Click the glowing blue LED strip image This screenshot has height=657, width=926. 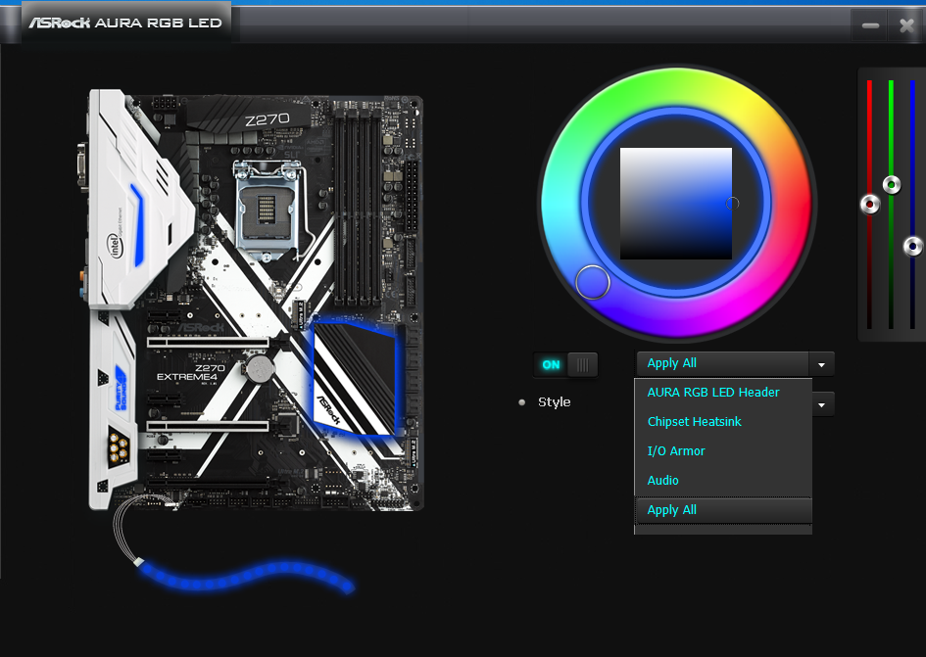coord(247,576)
